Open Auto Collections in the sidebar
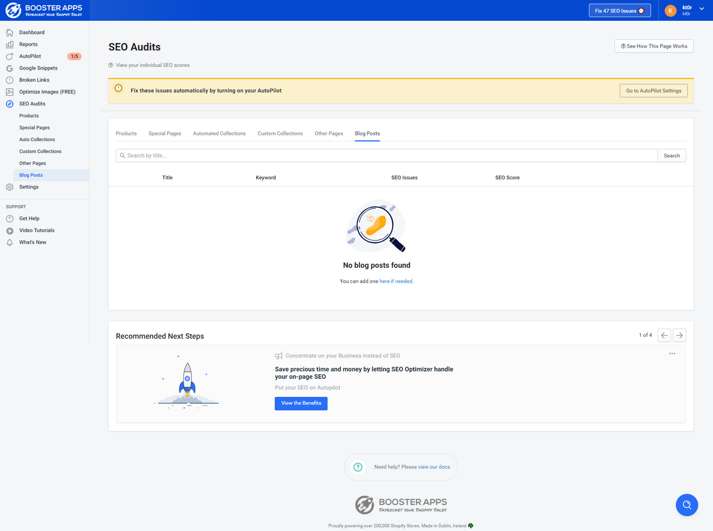This screenshot has width=713, height=531. click(37, 140)
